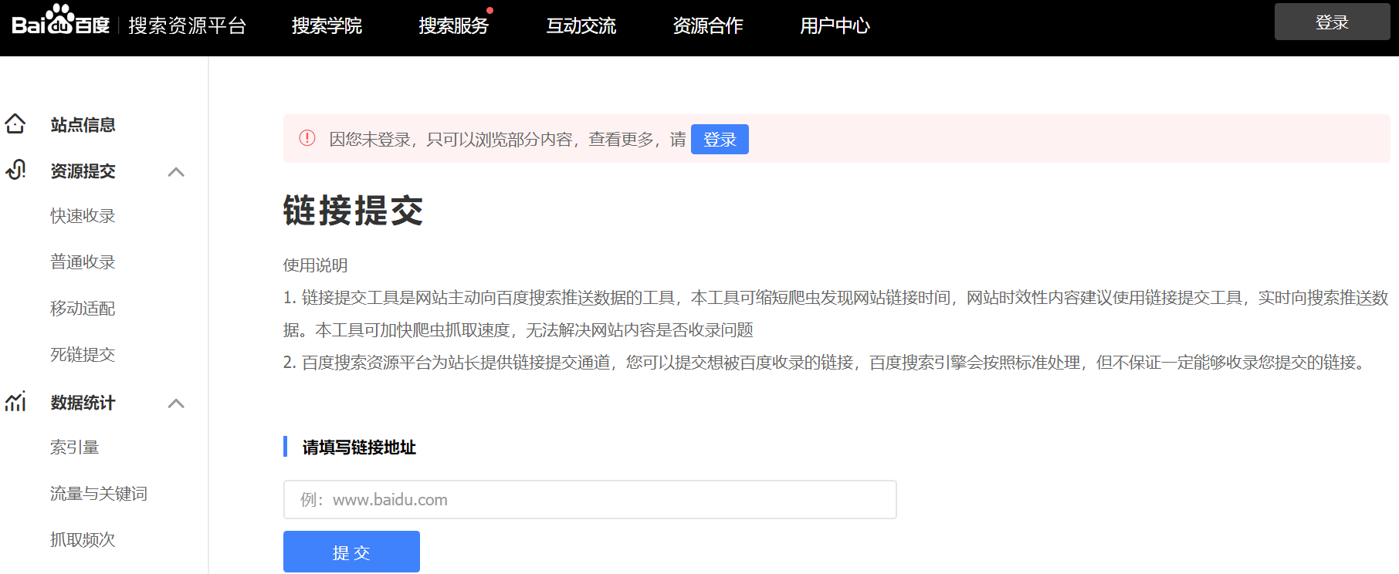
Task: Open 移动适配 in sidebar
Action: coord(83,308)
